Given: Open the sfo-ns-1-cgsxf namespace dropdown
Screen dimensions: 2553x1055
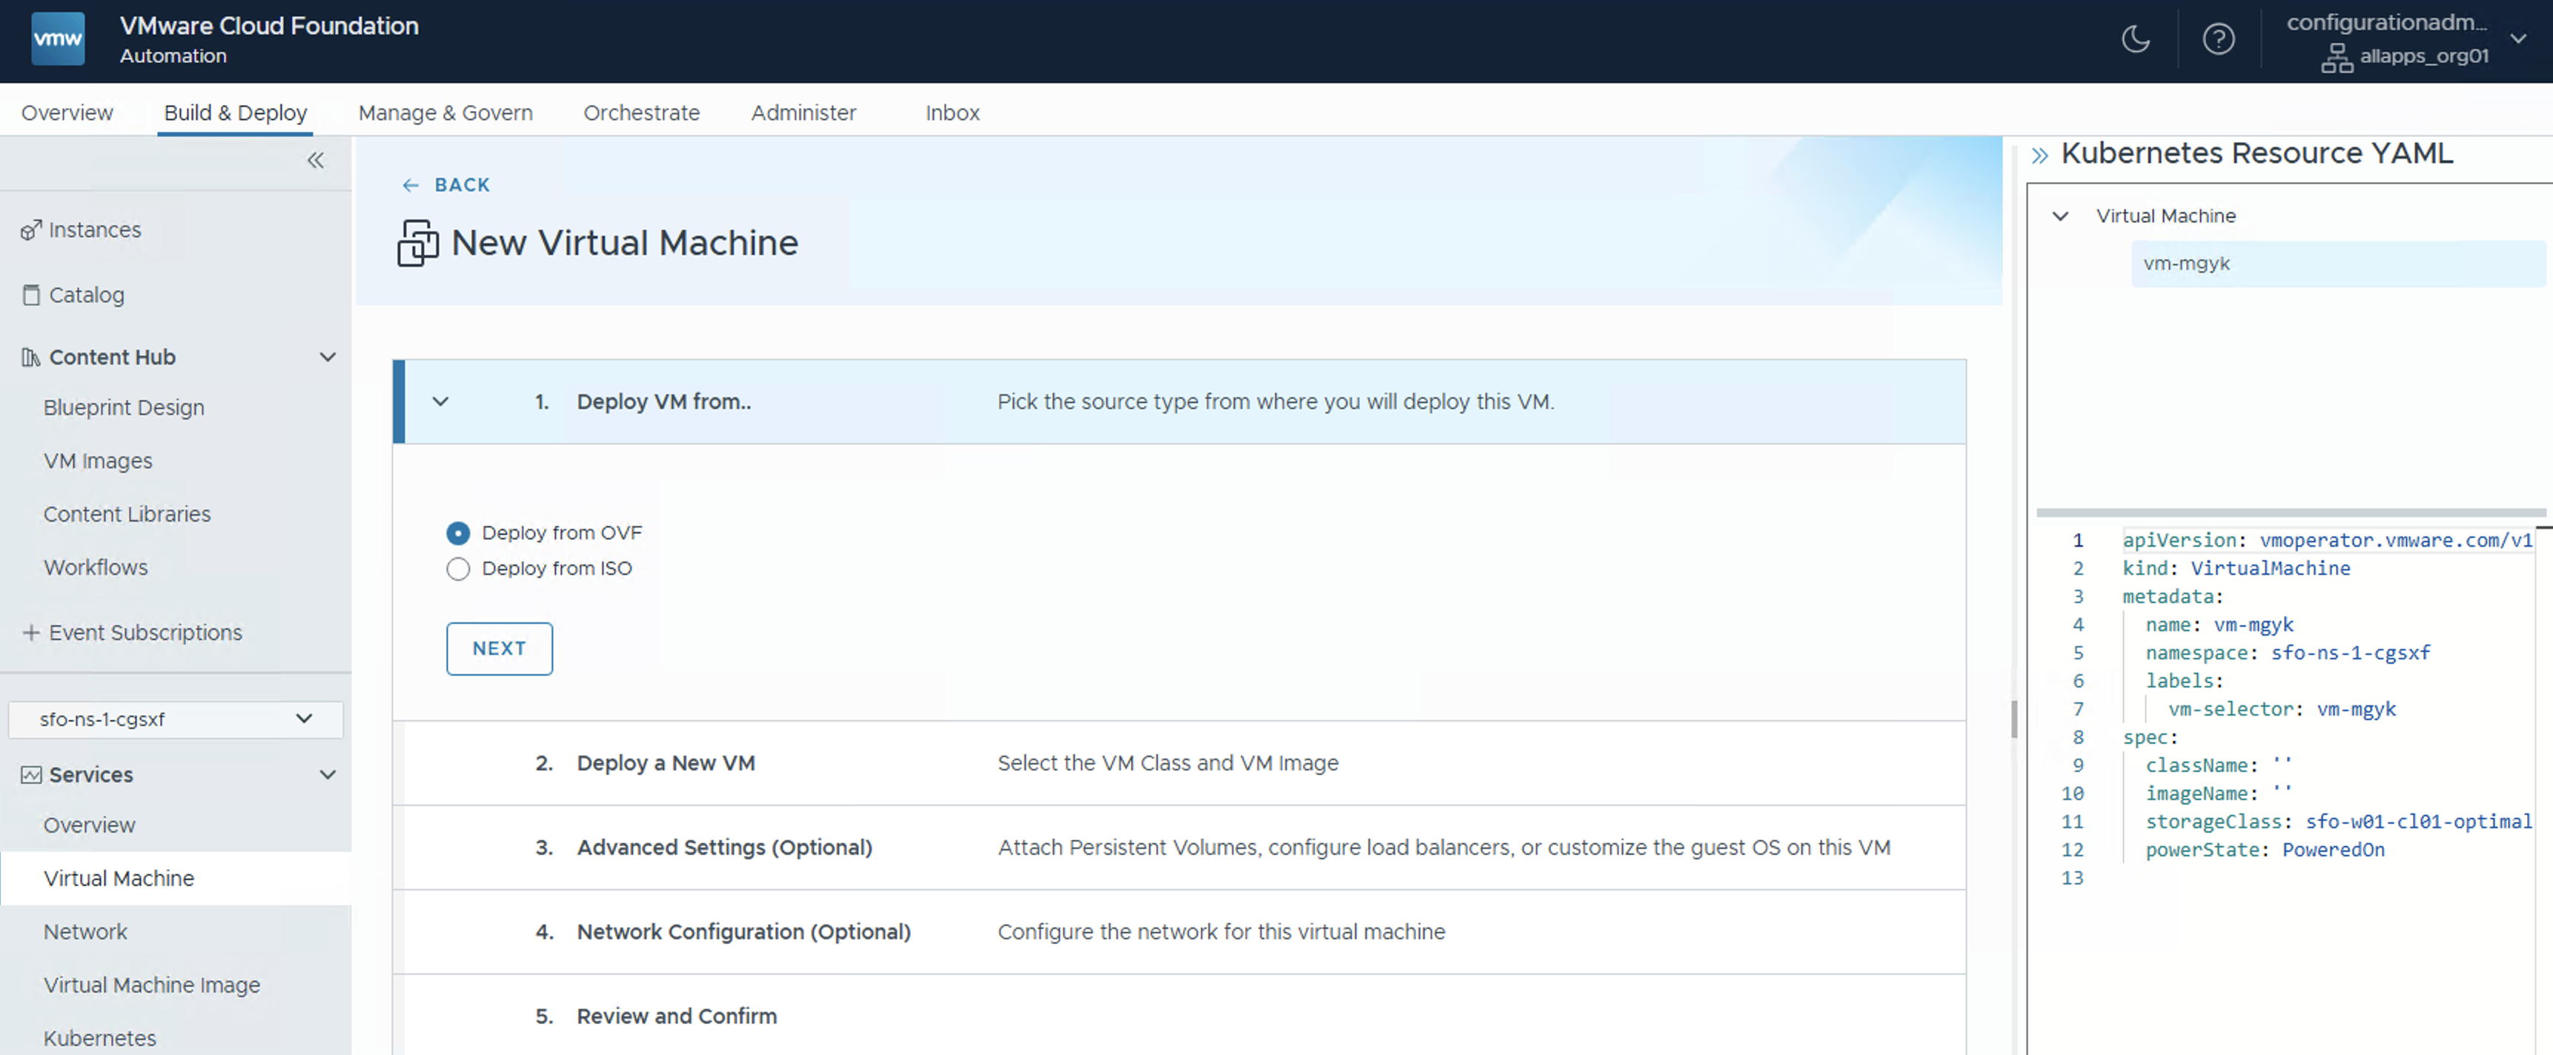Looking at the screenshot, I should click(x=176, y=719).
